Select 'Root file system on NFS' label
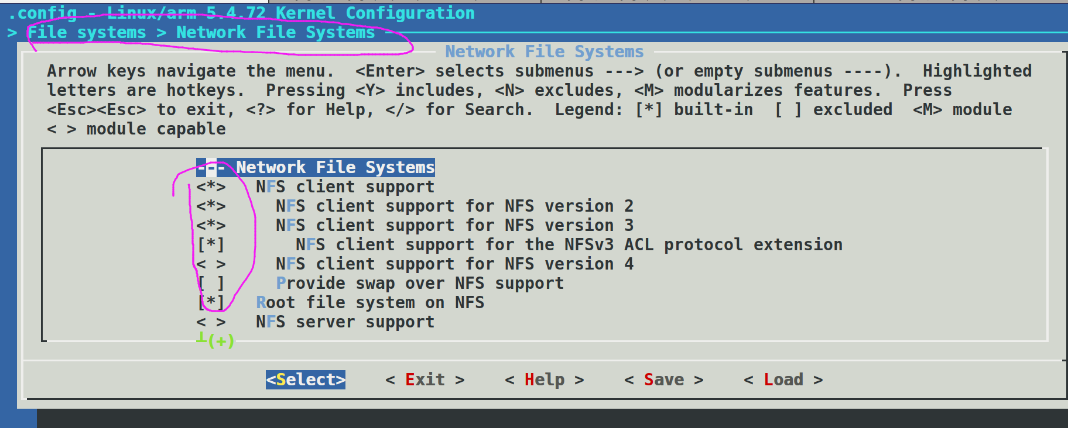Screen dimensions: 1068x428 [370, 303]
